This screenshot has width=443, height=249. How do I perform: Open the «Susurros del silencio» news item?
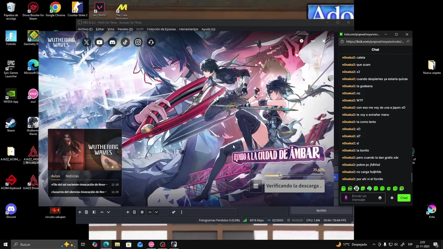(x=85, y=192)
